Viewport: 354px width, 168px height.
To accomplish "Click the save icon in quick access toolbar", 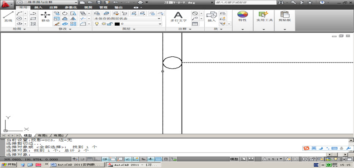I will tap(97, 3).
